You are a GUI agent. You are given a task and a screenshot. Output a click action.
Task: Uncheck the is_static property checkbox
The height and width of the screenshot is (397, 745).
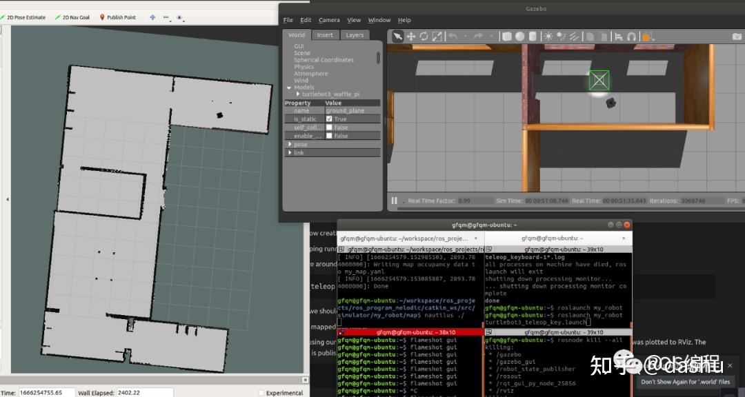329,119
